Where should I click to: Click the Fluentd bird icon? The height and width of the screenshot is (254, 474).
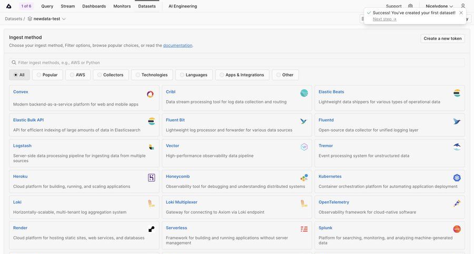(457, 121)
